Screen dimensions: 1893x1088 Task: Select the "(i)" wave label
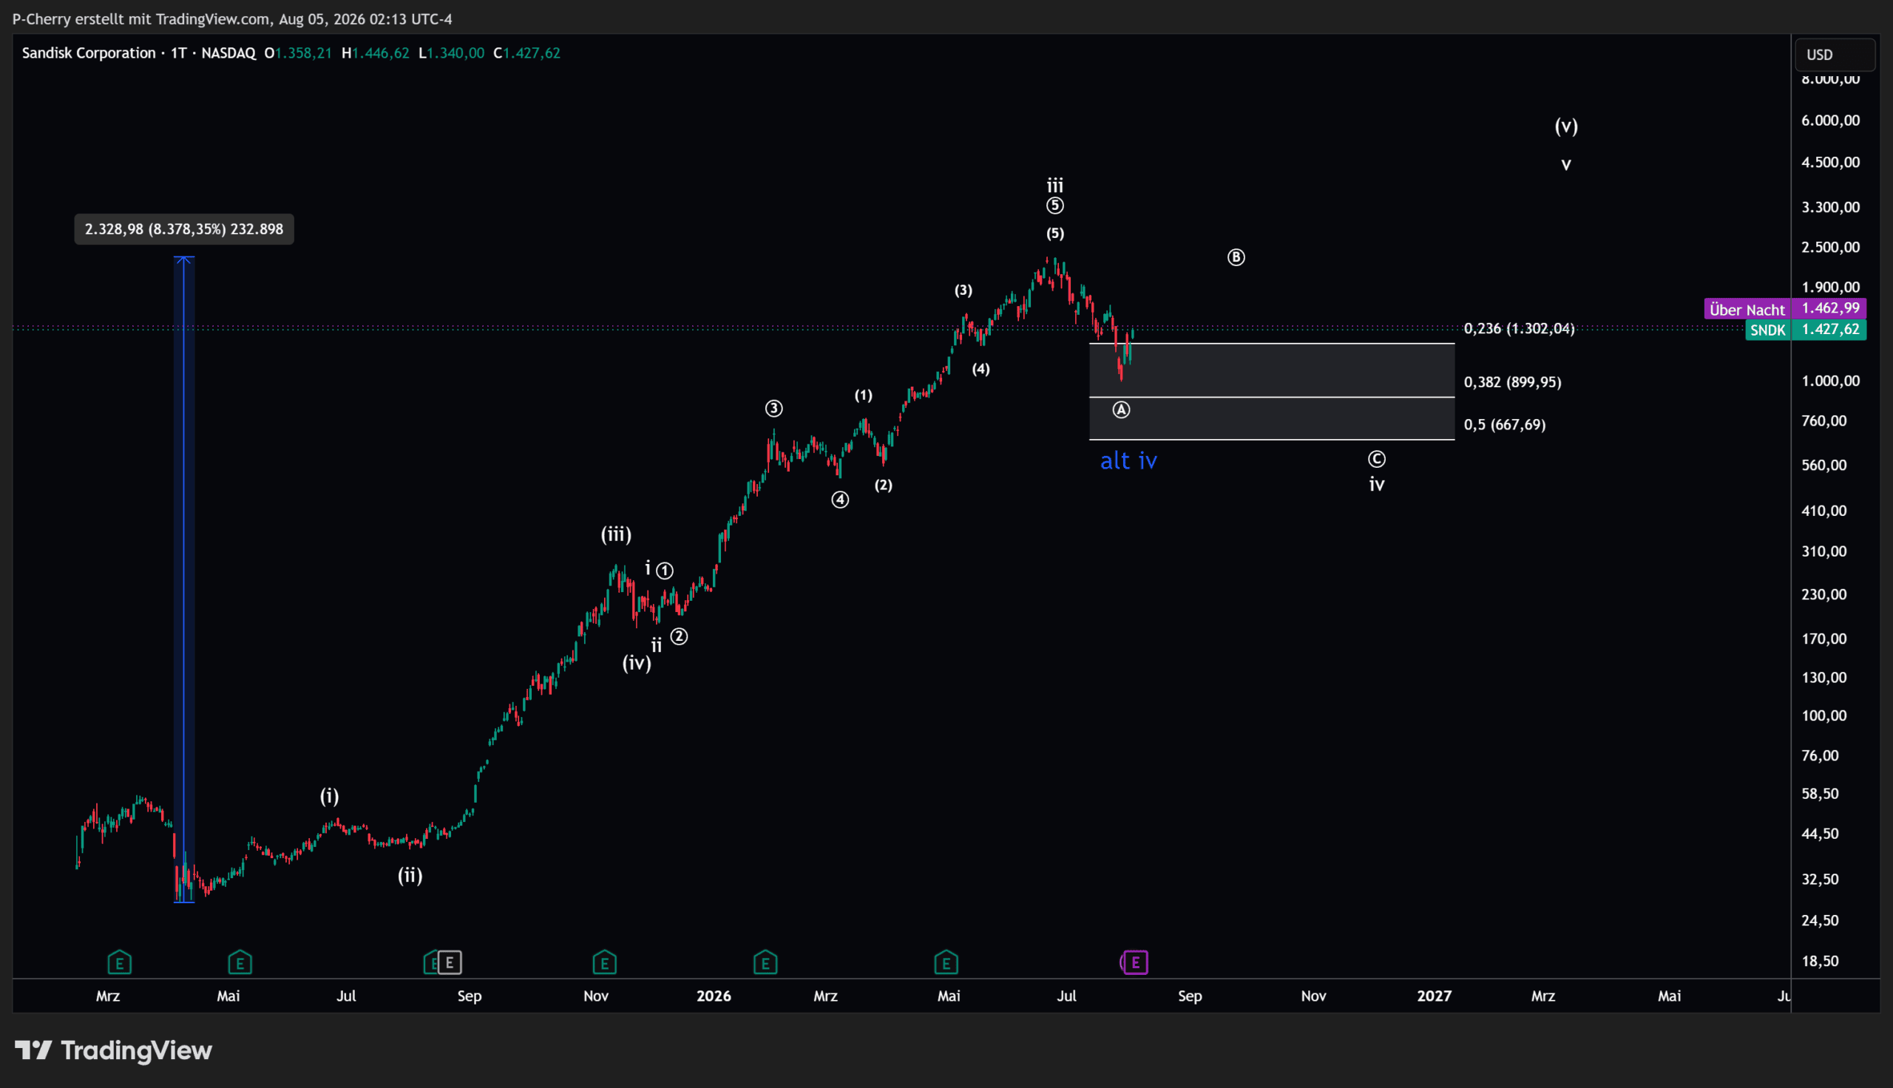tap(330, 796)
